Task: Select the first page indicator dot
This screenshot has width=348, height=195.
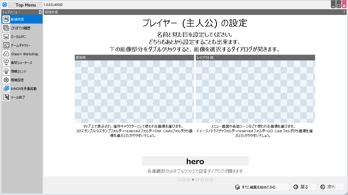Action: tap(179, 180)
